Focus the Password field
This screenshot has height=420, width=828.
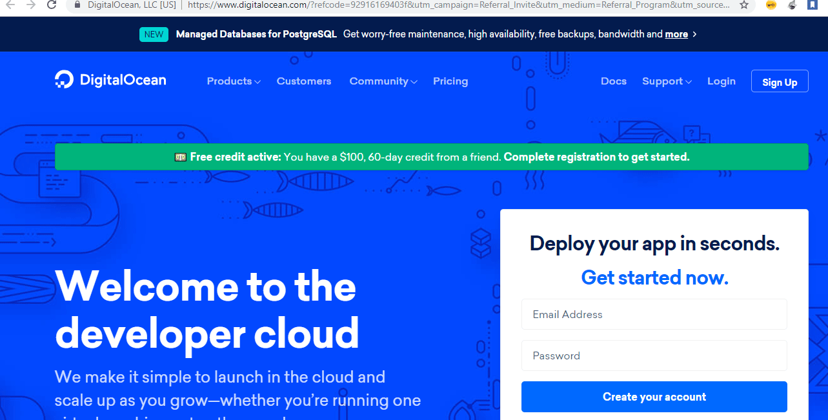click(654, 355)
